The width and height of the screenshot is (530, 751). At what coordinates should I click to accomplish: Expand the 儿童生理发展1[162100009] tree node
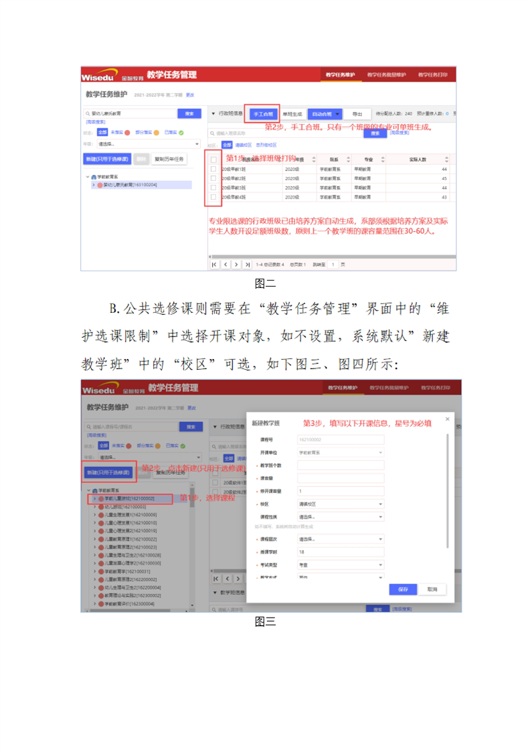[94, 515]
